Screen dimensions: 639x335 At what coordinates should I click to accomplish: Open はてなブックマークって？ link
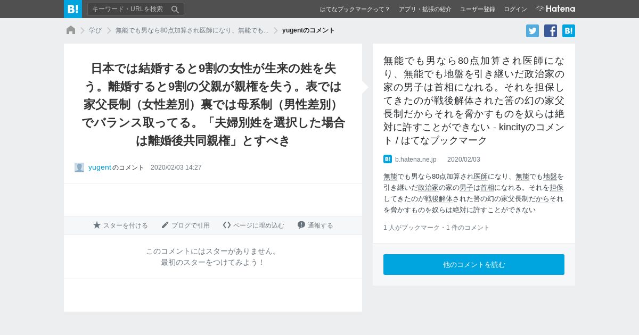pyautogui.click(x=355, y=9)
